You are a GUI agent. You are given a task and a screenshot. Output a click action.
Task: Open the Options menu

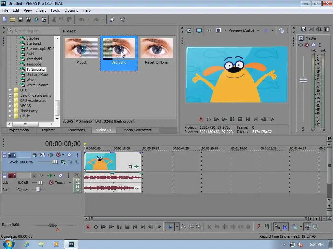tap(71, 10)
